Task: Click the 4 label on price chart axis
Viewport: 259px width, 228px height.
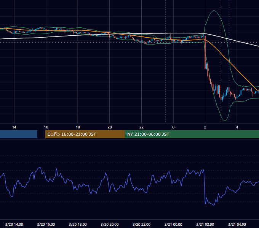Action: point(237,127)
